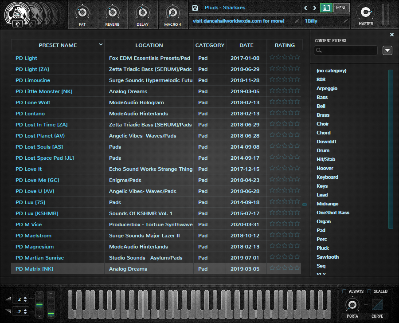Screen dimensions: 399x323
Task: Click the save preset floppy disk icon
Action: click(x=195, y=8)
